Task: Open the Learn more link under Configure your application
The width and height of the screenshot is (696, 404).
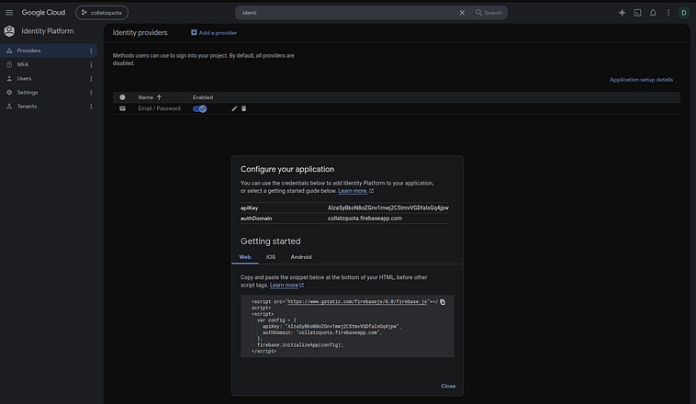Action: (355, 191)
